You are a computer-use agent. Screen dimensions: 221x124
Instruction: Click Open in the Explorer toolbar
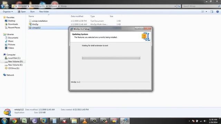pos(21,12)
